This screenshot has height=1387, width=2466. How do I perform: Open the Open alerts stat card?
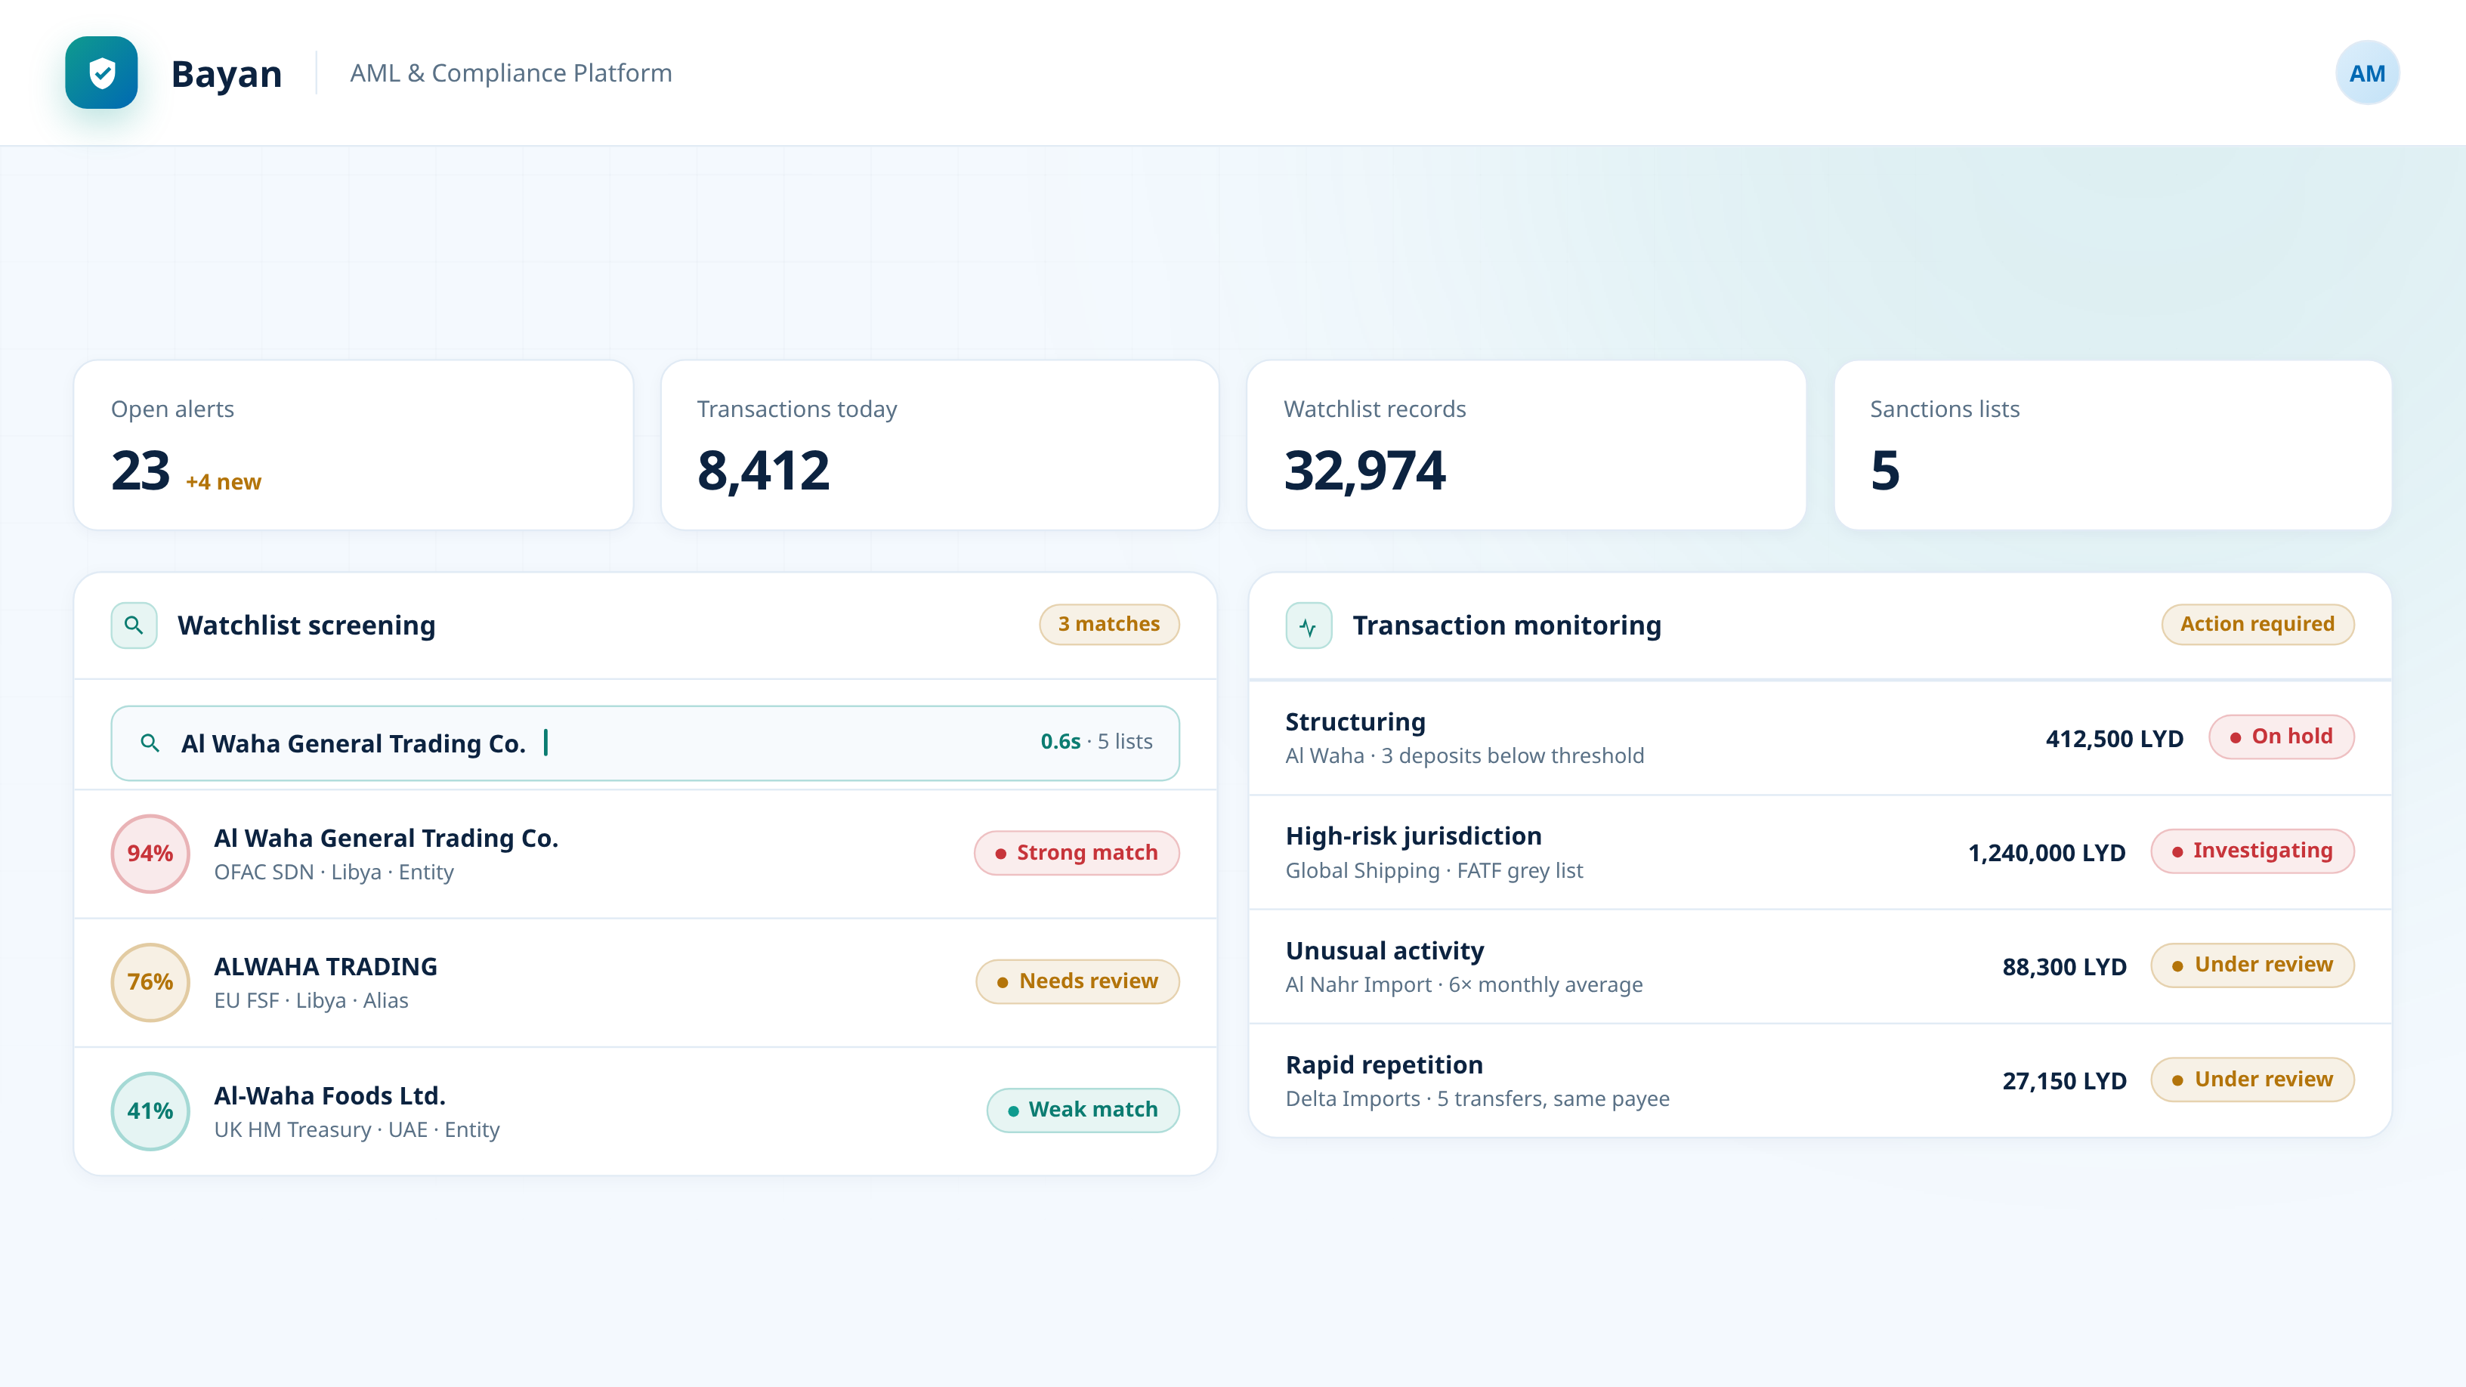click(x=354, y=445)
